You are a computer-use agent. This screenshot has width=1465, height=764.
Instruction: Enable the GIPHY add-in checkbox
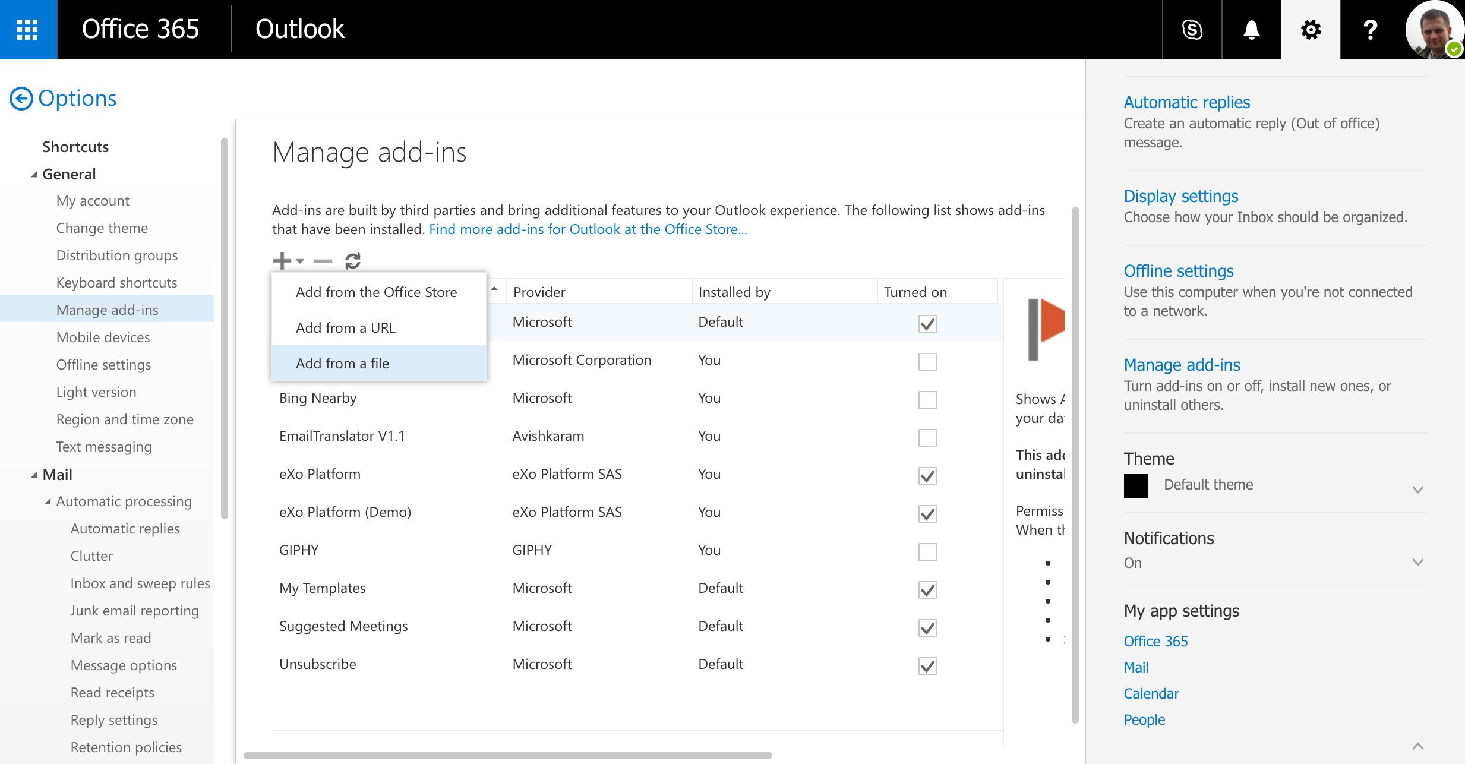click(x=927, y=552)
